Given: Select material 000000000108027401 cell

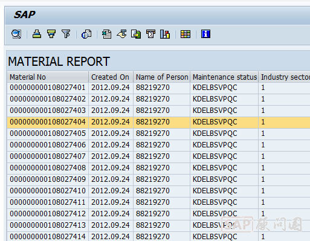Looking at the screenshot, I should (48, 88).
